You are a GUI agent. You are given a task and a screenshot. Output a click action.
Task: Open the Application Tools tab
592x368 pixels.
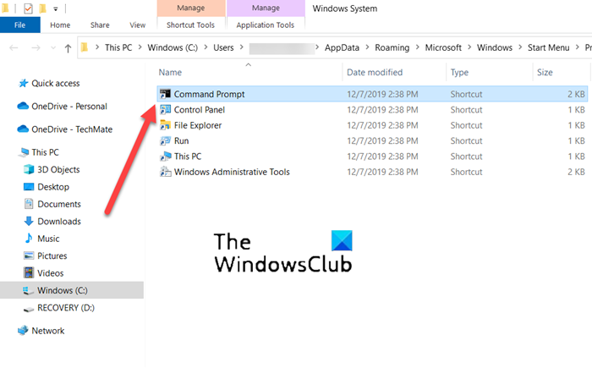pos(266,25)
